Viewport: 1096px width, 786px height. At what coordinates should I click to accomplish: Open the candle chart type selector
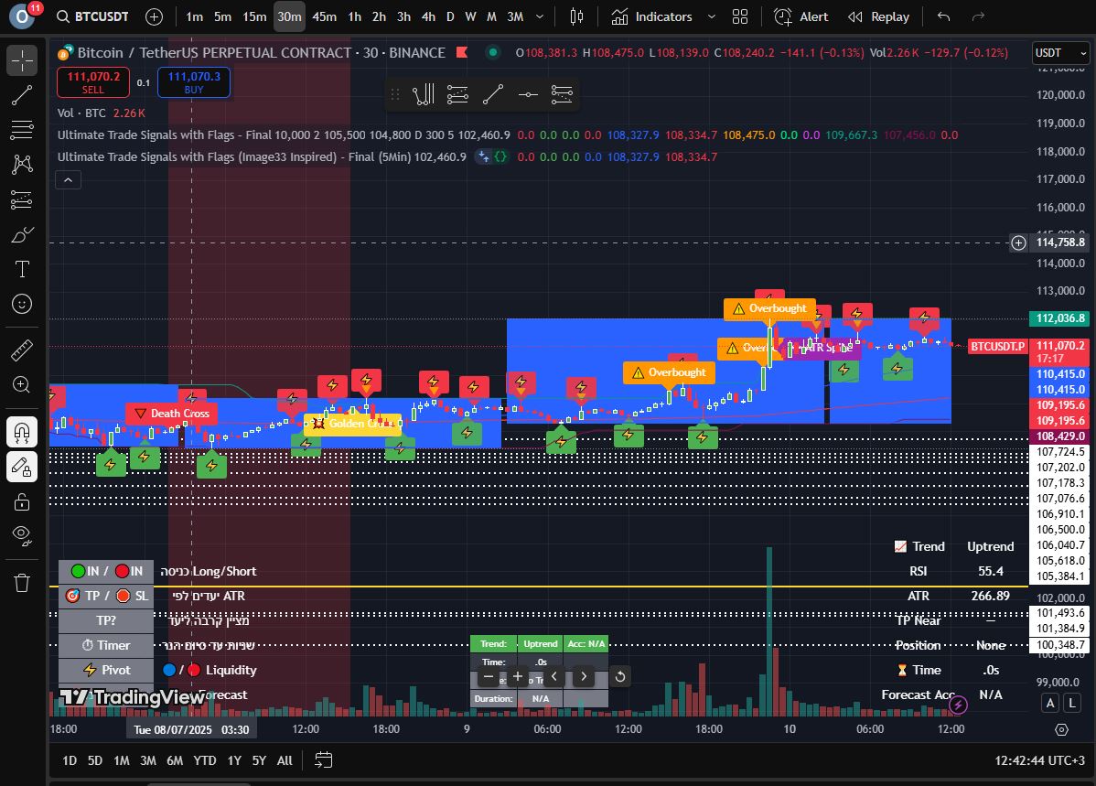point(576,16)
